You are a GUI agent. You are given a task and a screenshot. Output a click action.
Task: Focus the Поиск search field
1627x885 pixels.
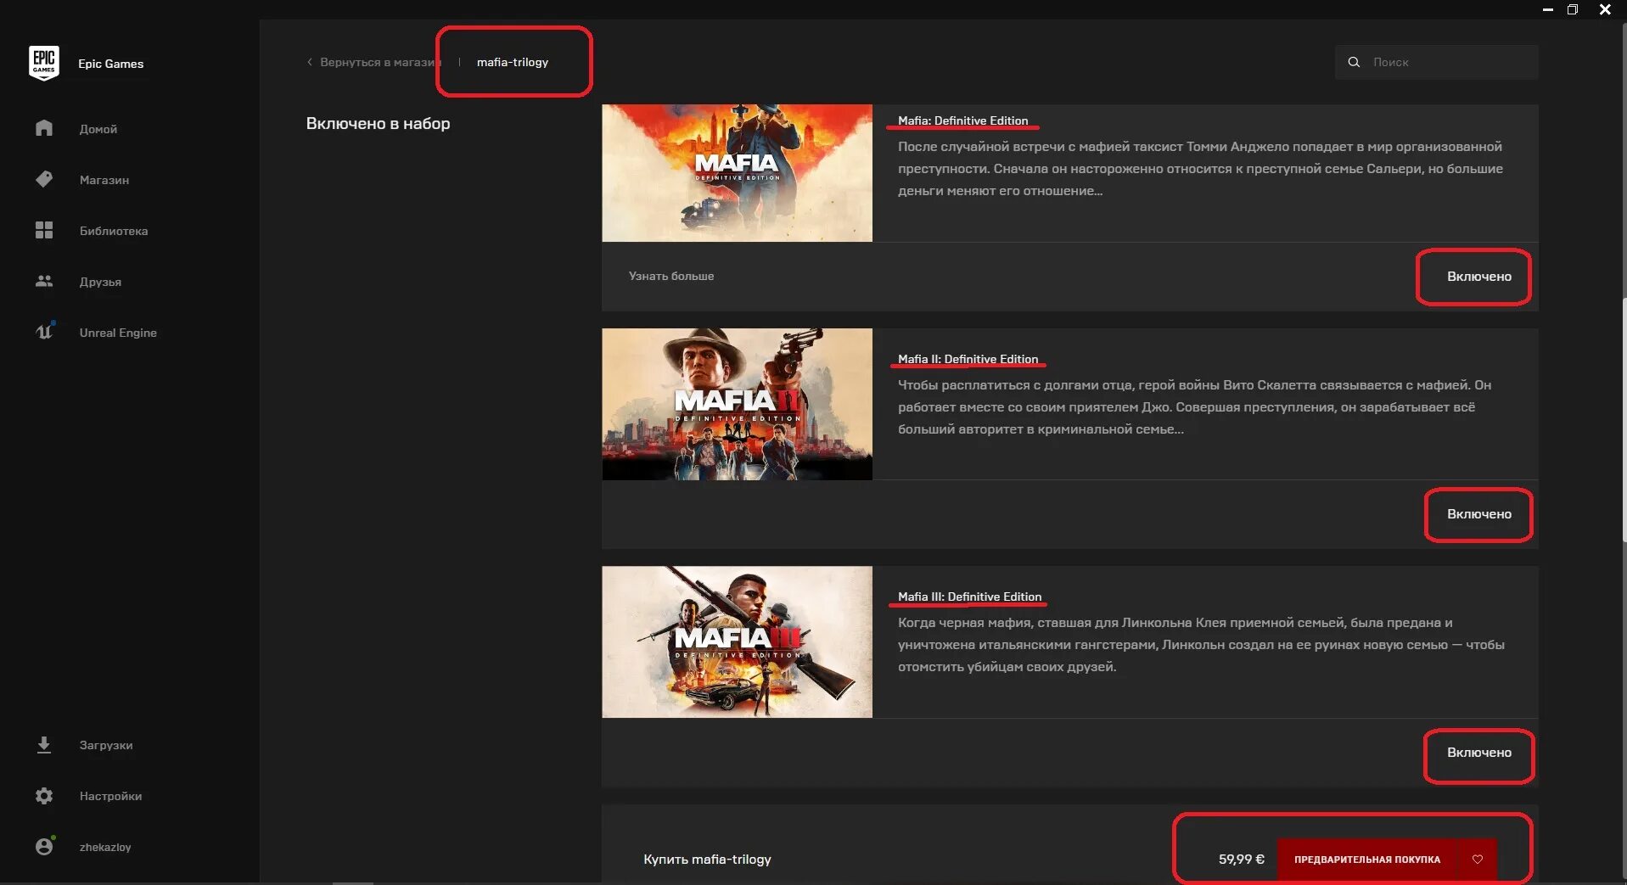click(1436, 62)
